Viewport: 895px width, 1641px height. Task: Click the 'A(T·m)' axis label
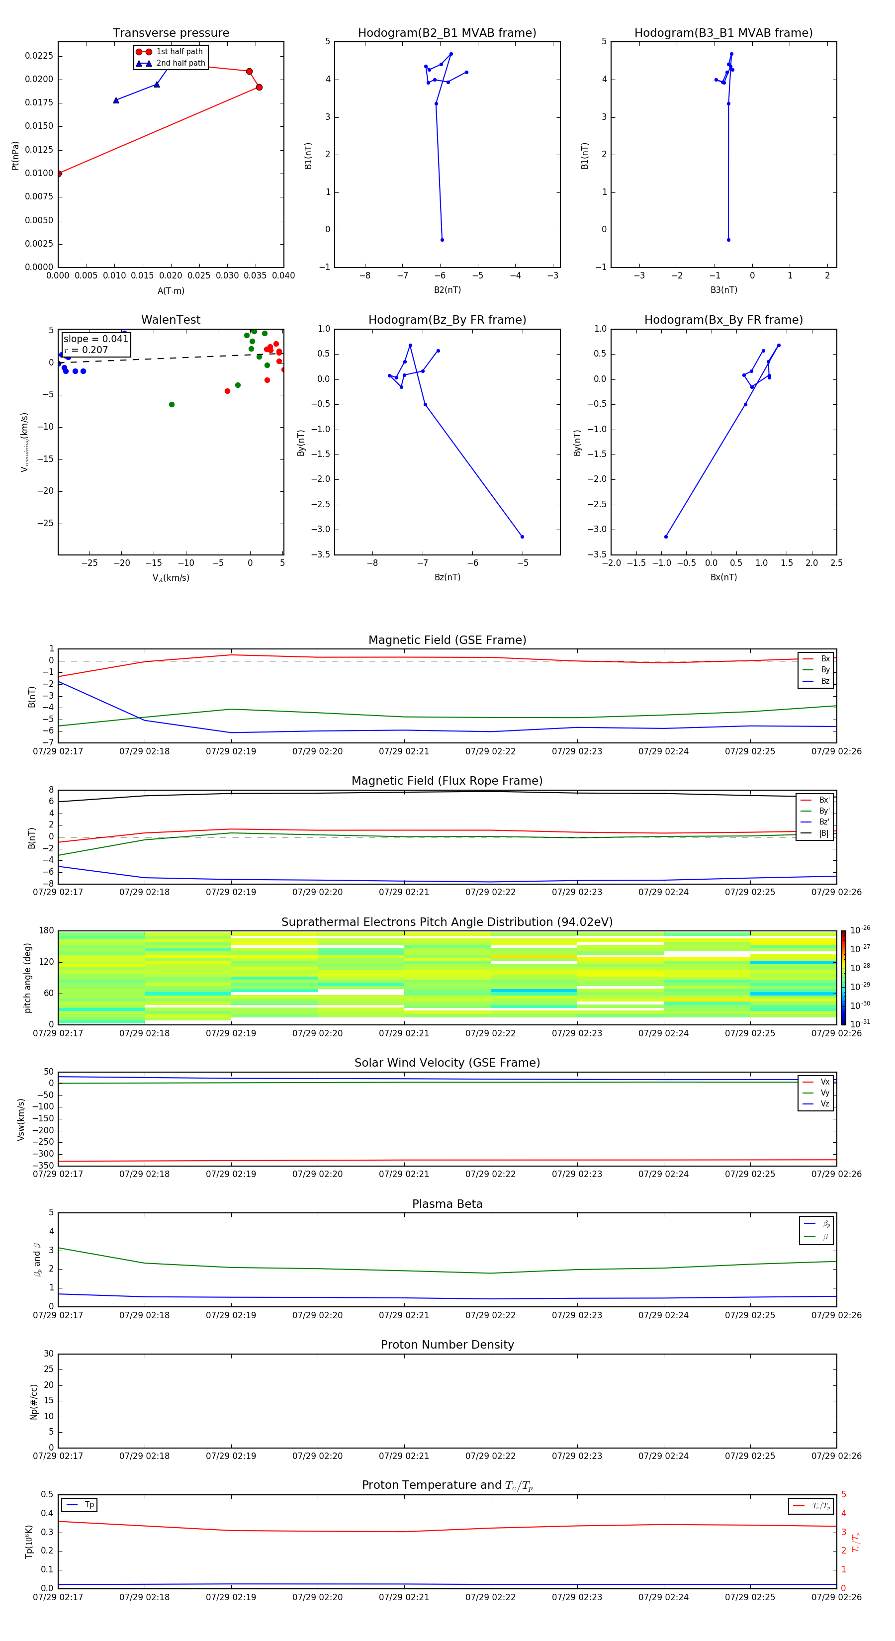[171, 291]
